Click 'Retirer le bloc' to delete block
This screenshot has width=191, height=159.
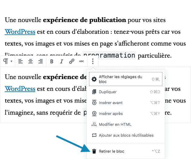(x=111, y=151)
